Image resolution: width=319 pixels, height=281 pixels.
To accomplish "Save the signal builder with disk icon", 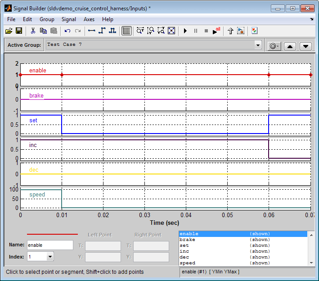I will pos(19,31).
